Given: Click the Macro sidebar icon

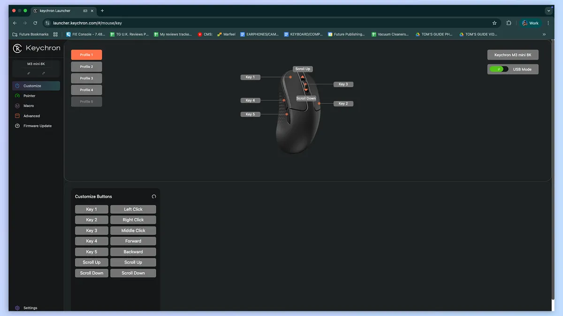Looking at the screenshot, I should (17, 106).
